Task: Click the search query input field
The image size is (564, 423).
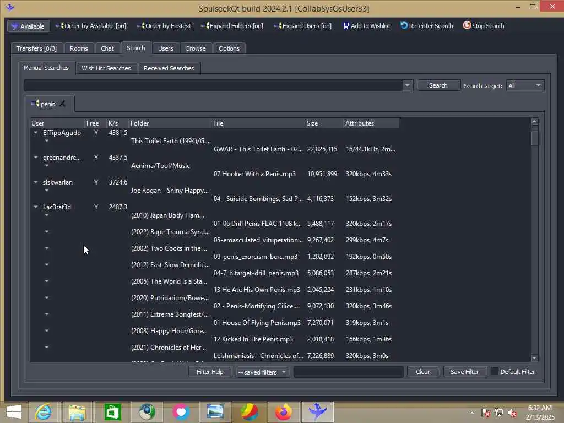Action: point(213,85)
